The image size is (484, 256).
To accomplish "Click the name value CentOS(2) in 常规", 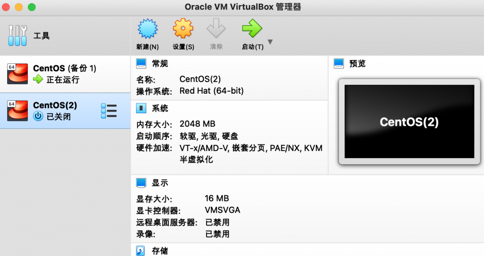I will point(200,79).
